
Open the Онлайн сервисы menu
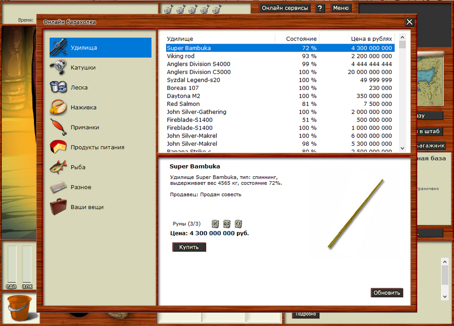tap(285, 8)
